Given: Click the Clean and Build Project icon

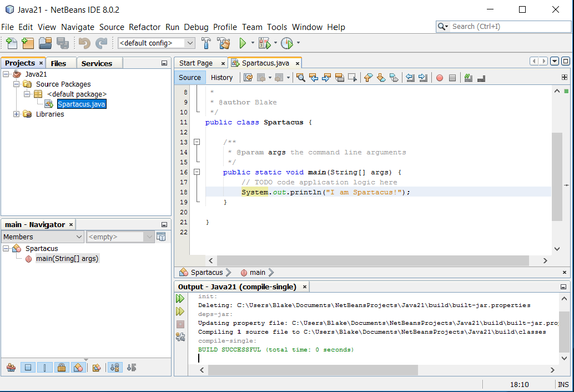Looking at the screenshot, I should [224, 43].
